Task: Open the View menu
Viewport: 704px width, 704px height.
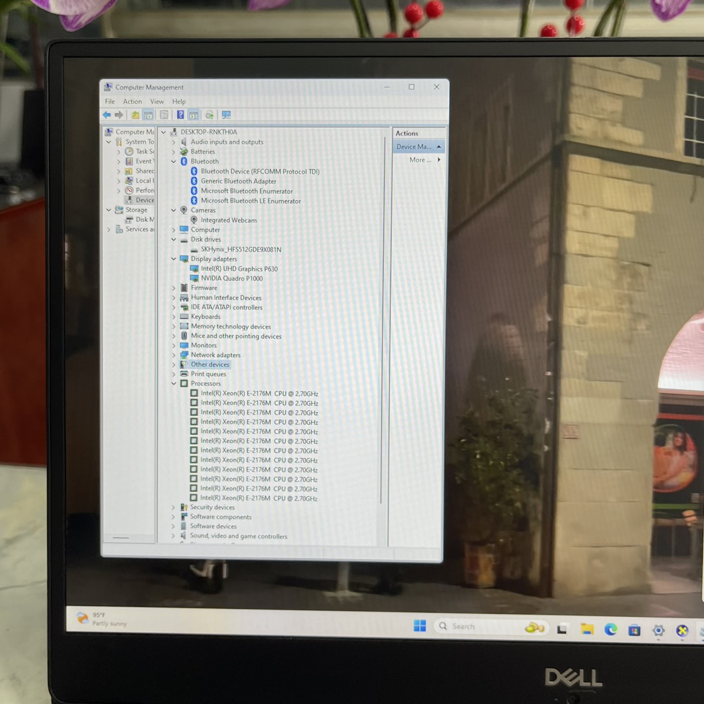Action: [x=157, y=102]
